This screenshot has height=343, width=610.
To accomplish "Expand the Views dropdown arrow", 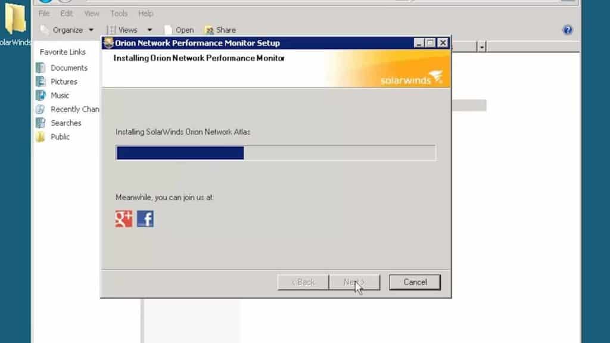I will (x=150, y=30).
